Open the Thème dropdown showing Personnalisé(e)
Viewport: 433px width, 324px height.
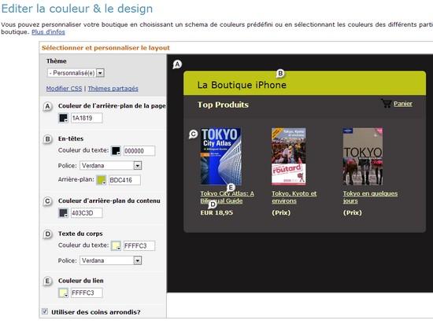(76, 73)
